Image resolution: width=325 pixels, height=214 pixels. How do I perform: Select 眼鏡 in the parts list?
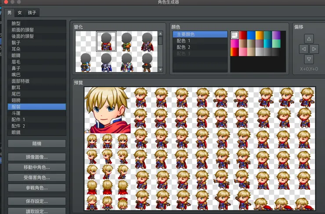(37, 132)
